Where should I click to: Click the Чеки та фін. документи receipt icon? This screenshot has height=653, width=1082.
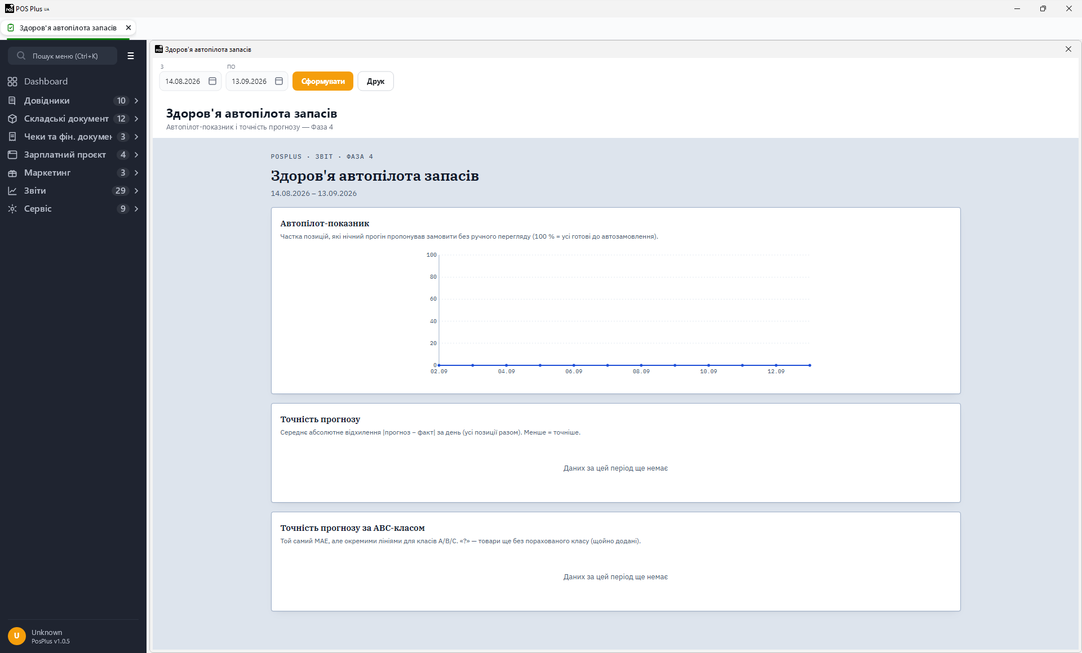pos(12,137)
